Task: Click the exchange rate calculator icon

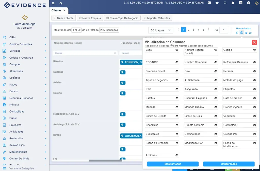Action: click(209, 3)
